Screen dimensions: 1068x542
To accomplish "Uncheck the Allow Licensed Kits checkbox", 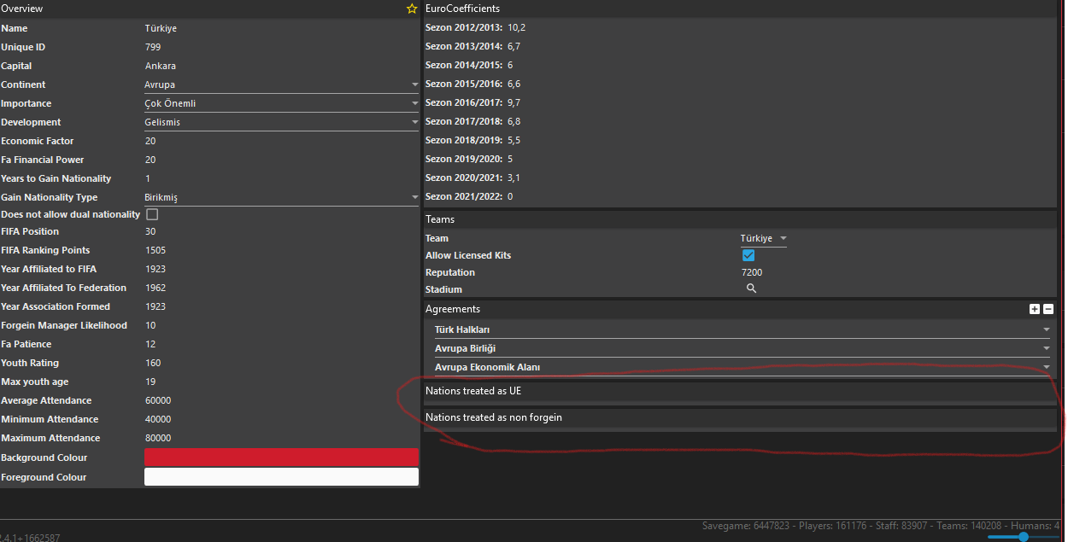I will (x=748, y=255).
